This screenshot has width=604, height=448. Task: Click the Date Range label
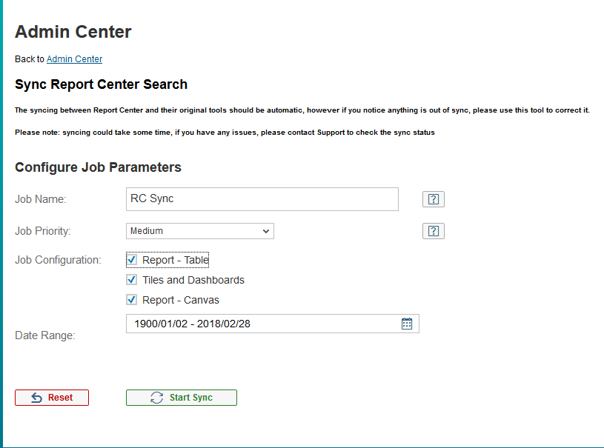tap(45, 335)
